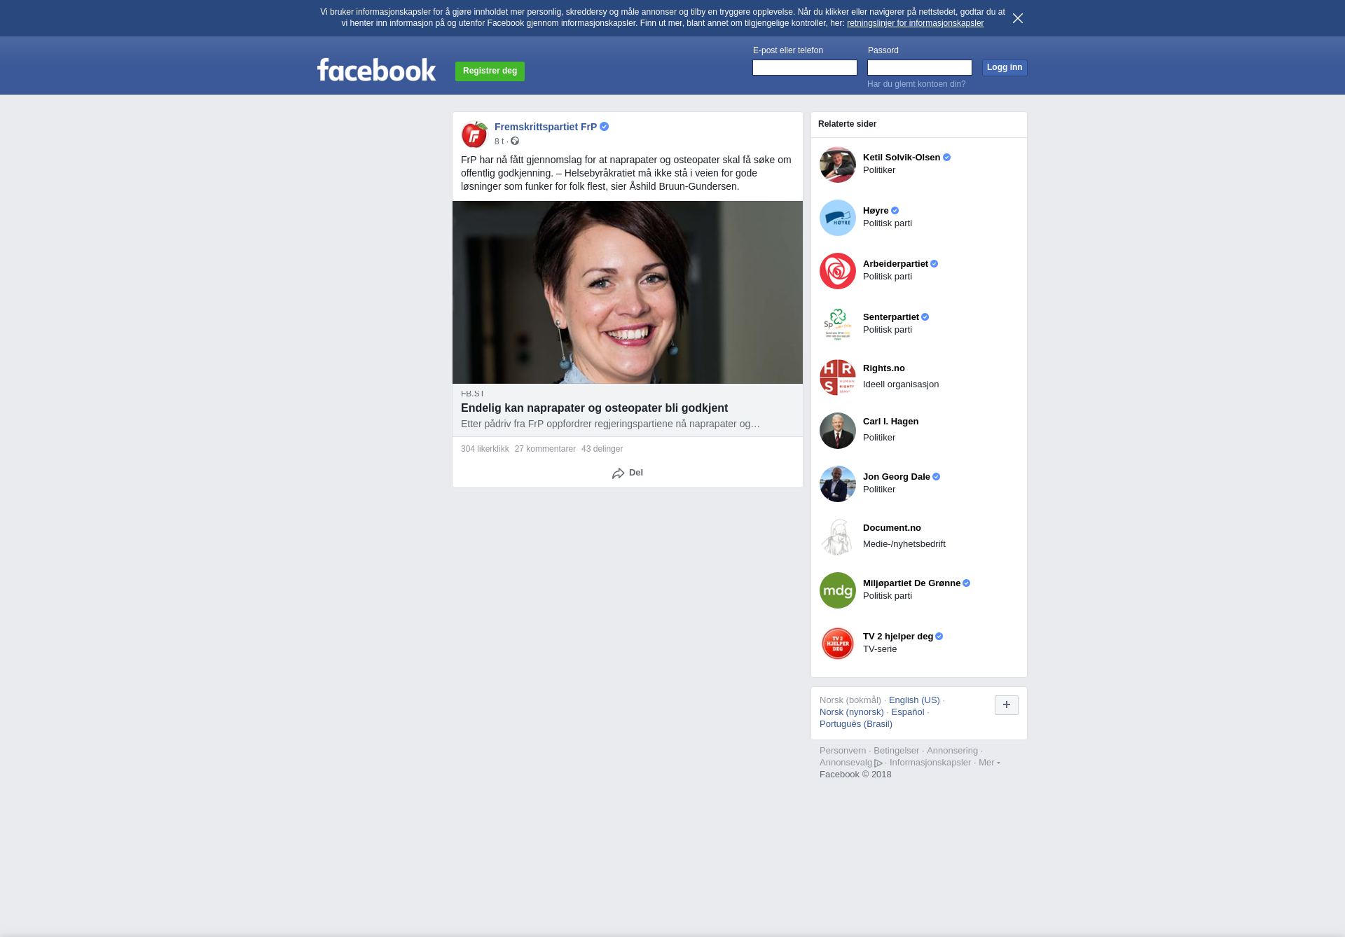Click the verified badge beside Fremskrittspartiet FrP
1345x937 pixels.
click(x=604, y=127)
